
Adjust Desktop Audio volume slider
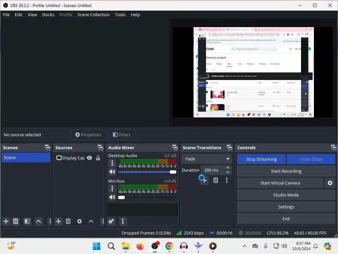click(x=147, y=172)
